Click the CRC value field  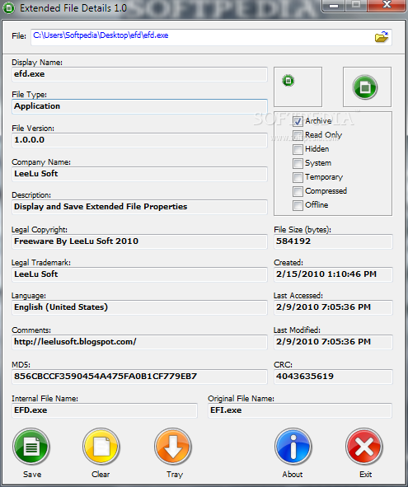pos(333,377)
